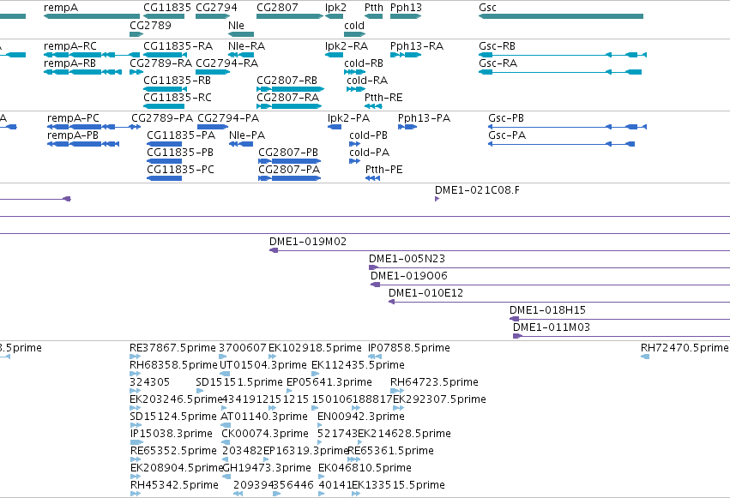The image size is (730, 498).
Task: Click the DME1-021C08.F marker
Action: coord(437,199)
